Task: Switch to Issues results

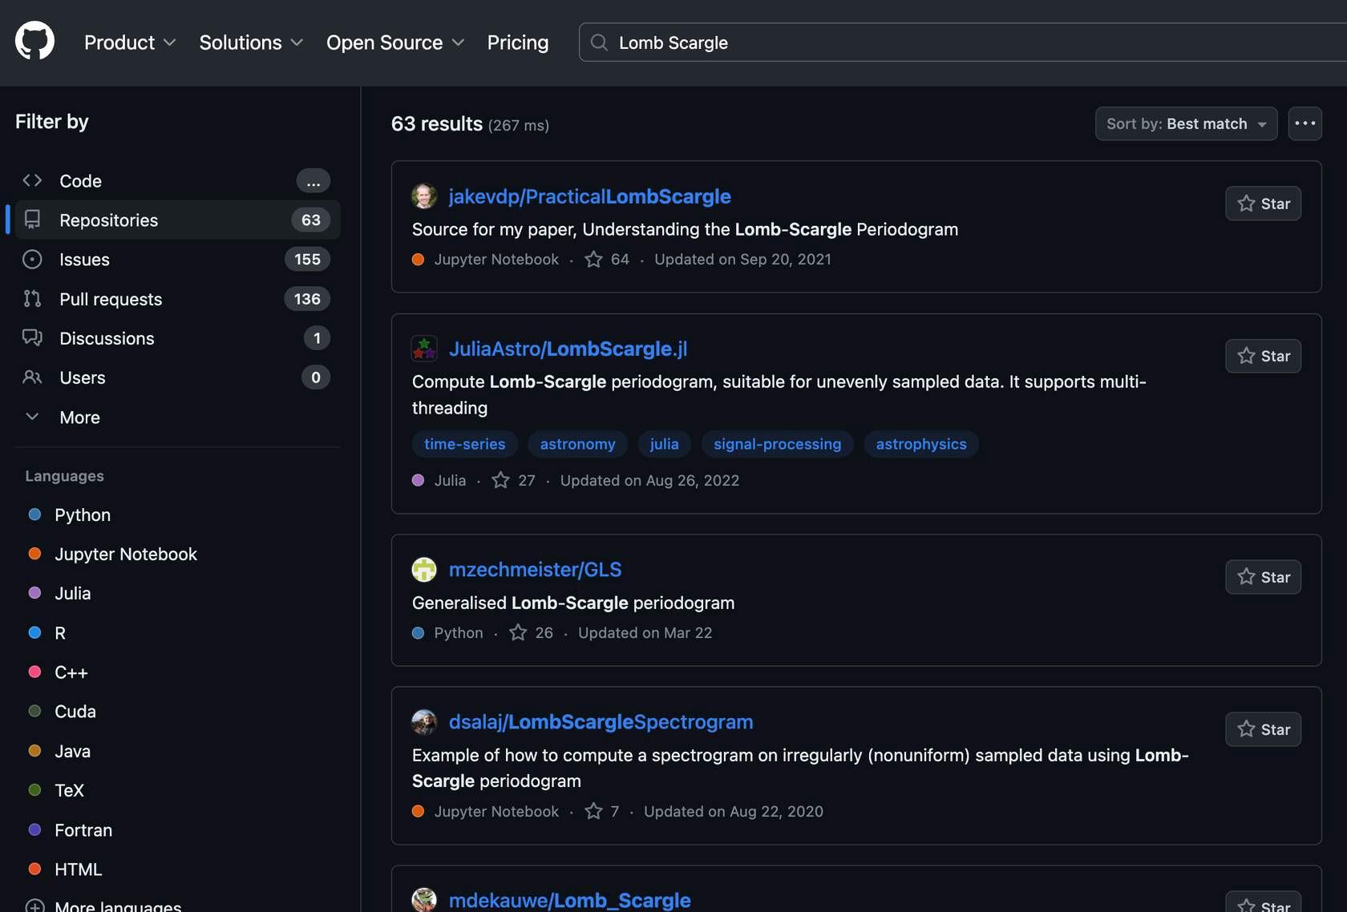Action: point(177,260)
